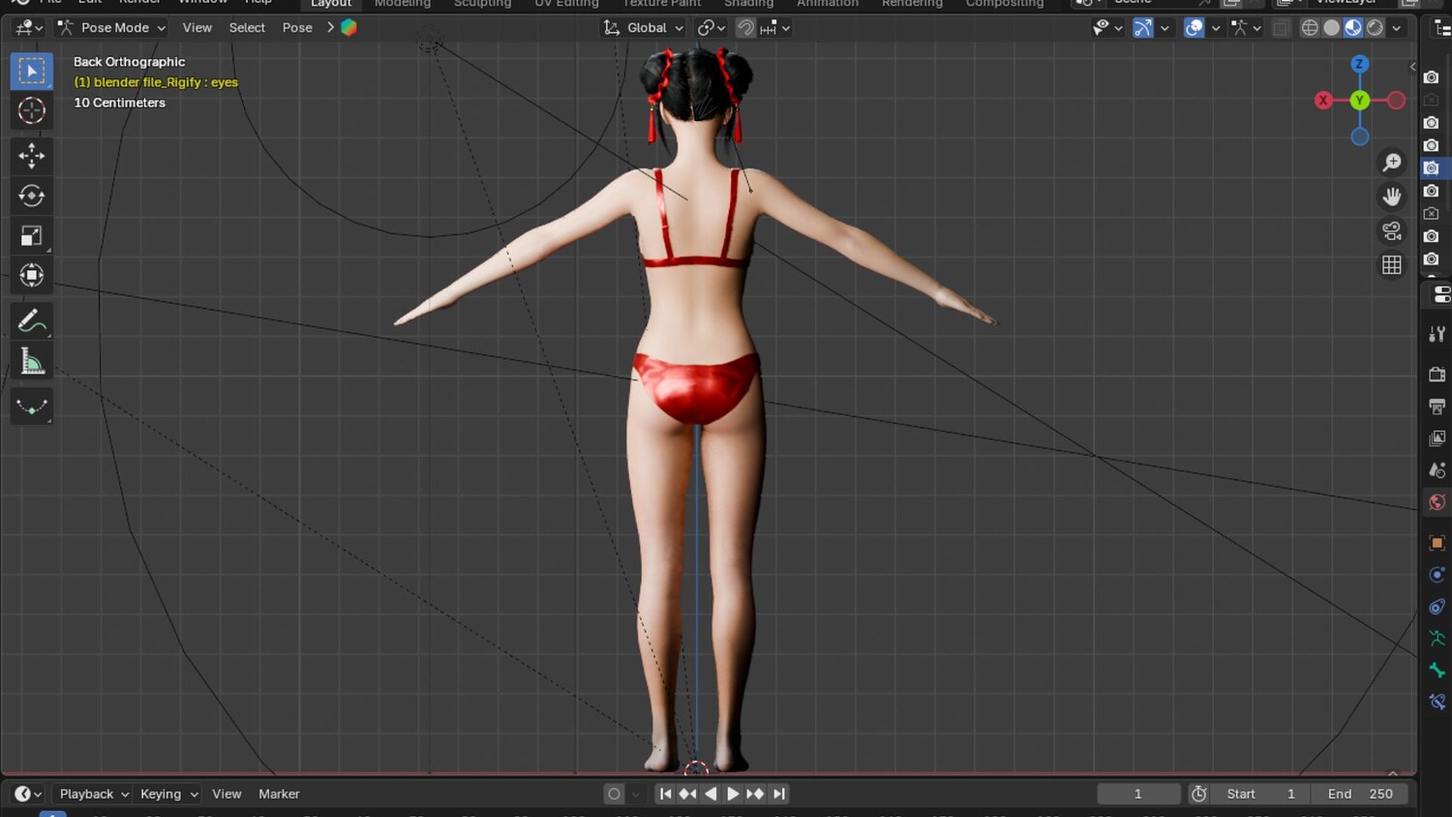Click the red X axis gizmo ball
Viewport: 1452px width, 817px height.
[1323, 101]
